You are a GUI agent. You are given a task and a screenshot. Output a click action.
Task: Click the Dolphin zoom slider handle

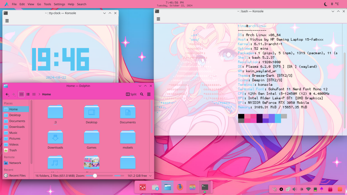click(x=95, y=176)
